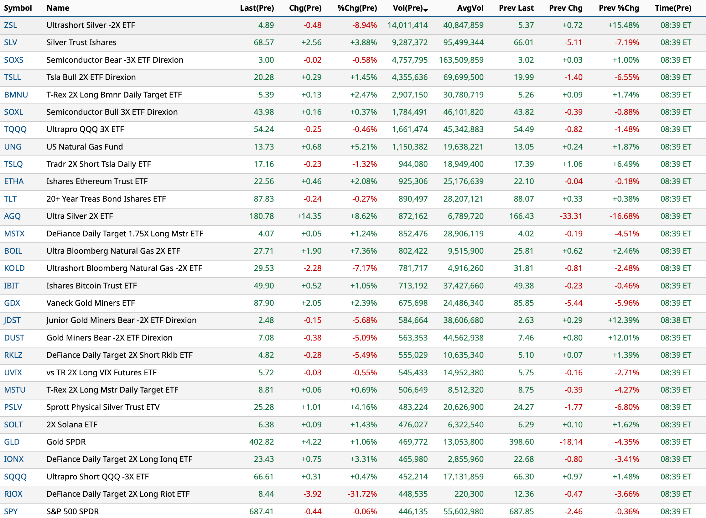This screenshot has height=518, width=706.
Task: Open the AGQ ticker link
Action: pyautogui.click(x=13, y=216)
